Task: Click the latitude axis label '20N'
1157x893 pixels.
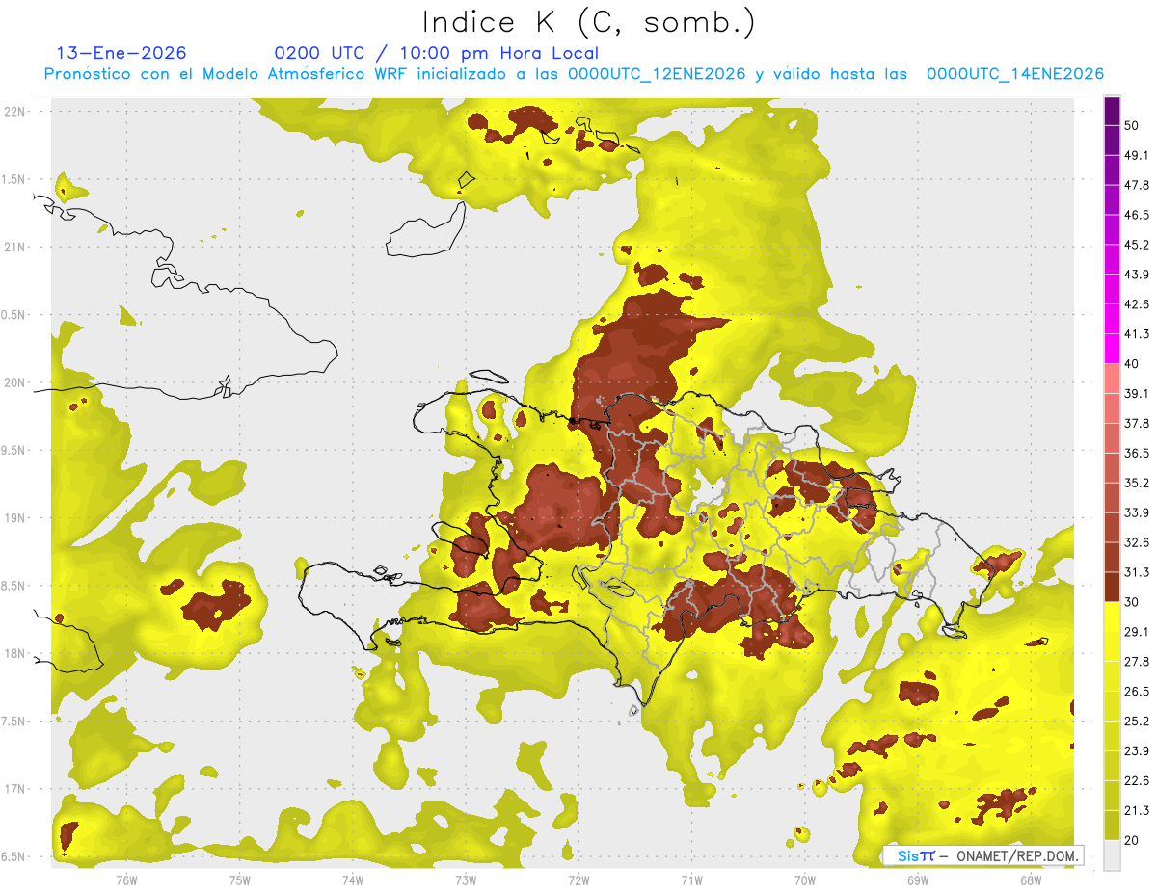Action: (x=14, y=382)
